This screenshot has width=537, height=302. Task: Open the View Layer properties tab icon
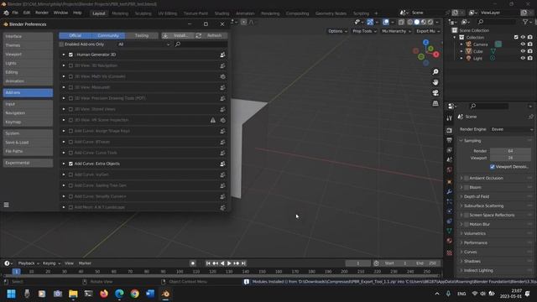tap(450, 150)
